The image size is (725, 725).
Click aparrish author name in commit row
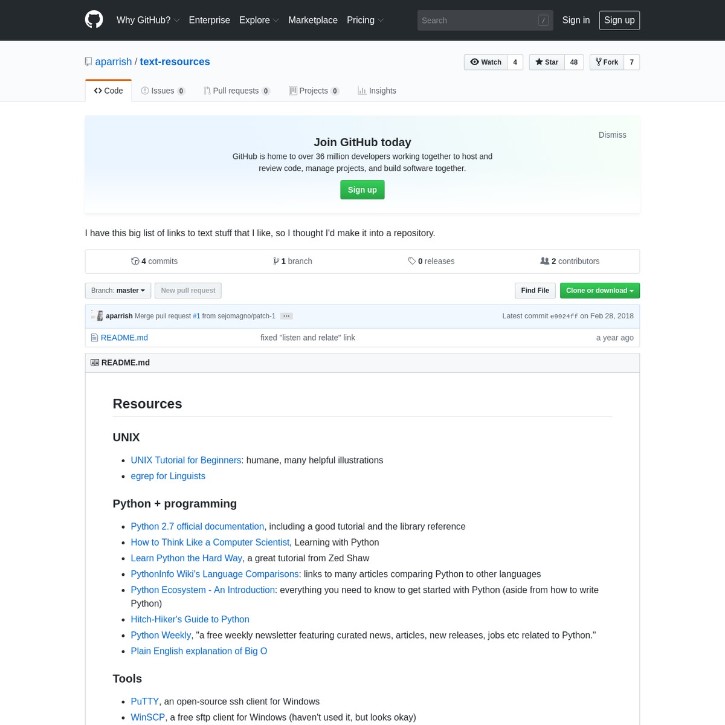tap(119, 316)
